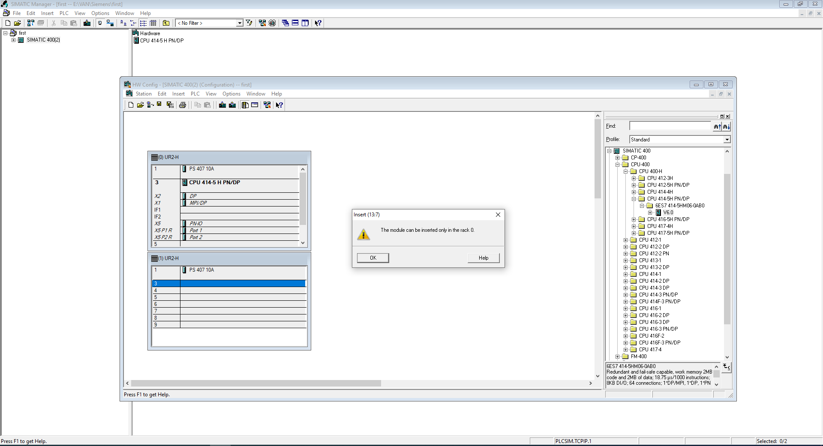823x446 pixels.
Task: Click Upload to Programming Device icon in HW Config
Action: tap(232, 105)
